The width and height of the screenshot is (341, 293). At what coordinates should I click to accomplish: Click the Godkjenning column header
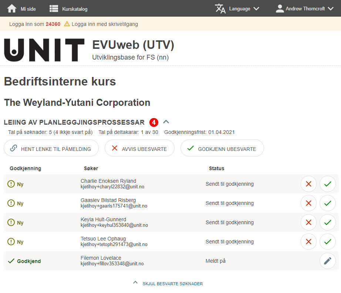pyautogui.click(x=26, y=168)
